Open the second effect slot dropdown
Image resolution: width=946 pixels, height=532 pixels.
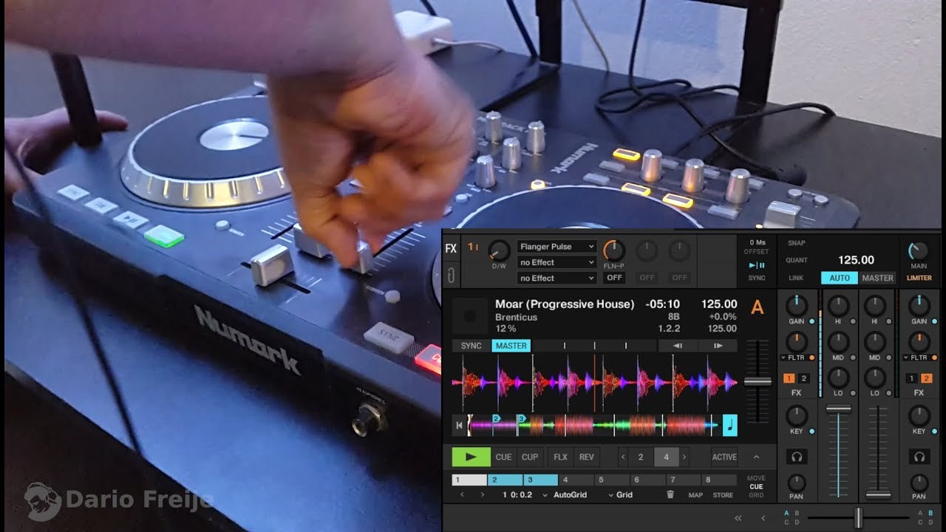pyautogui.click(x=557, y=262)
